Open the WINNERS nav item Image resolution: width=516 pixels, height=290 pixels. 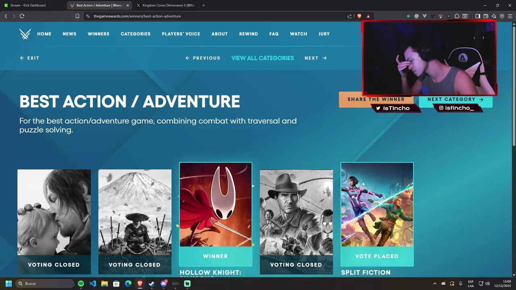[x=98, y=34]
